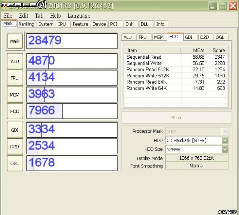
Task: Open the File menu
Action: coord(8,16)
